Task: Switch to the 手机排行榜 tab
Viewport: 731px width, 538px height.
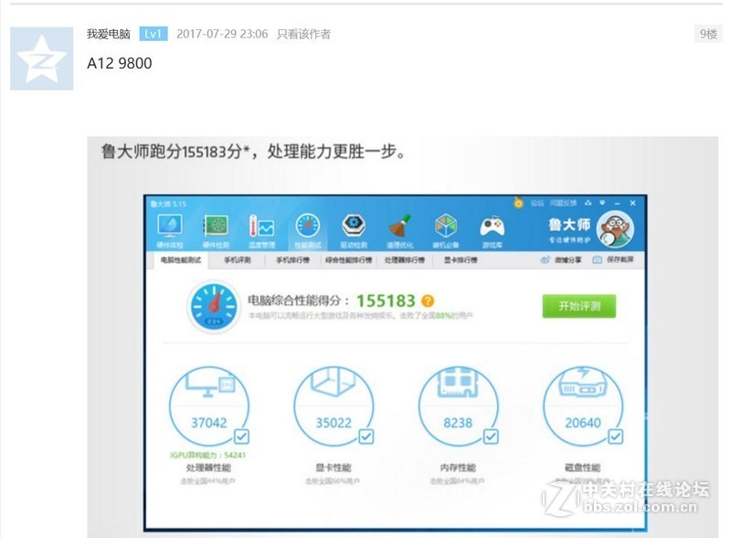Action: point(292,259)
